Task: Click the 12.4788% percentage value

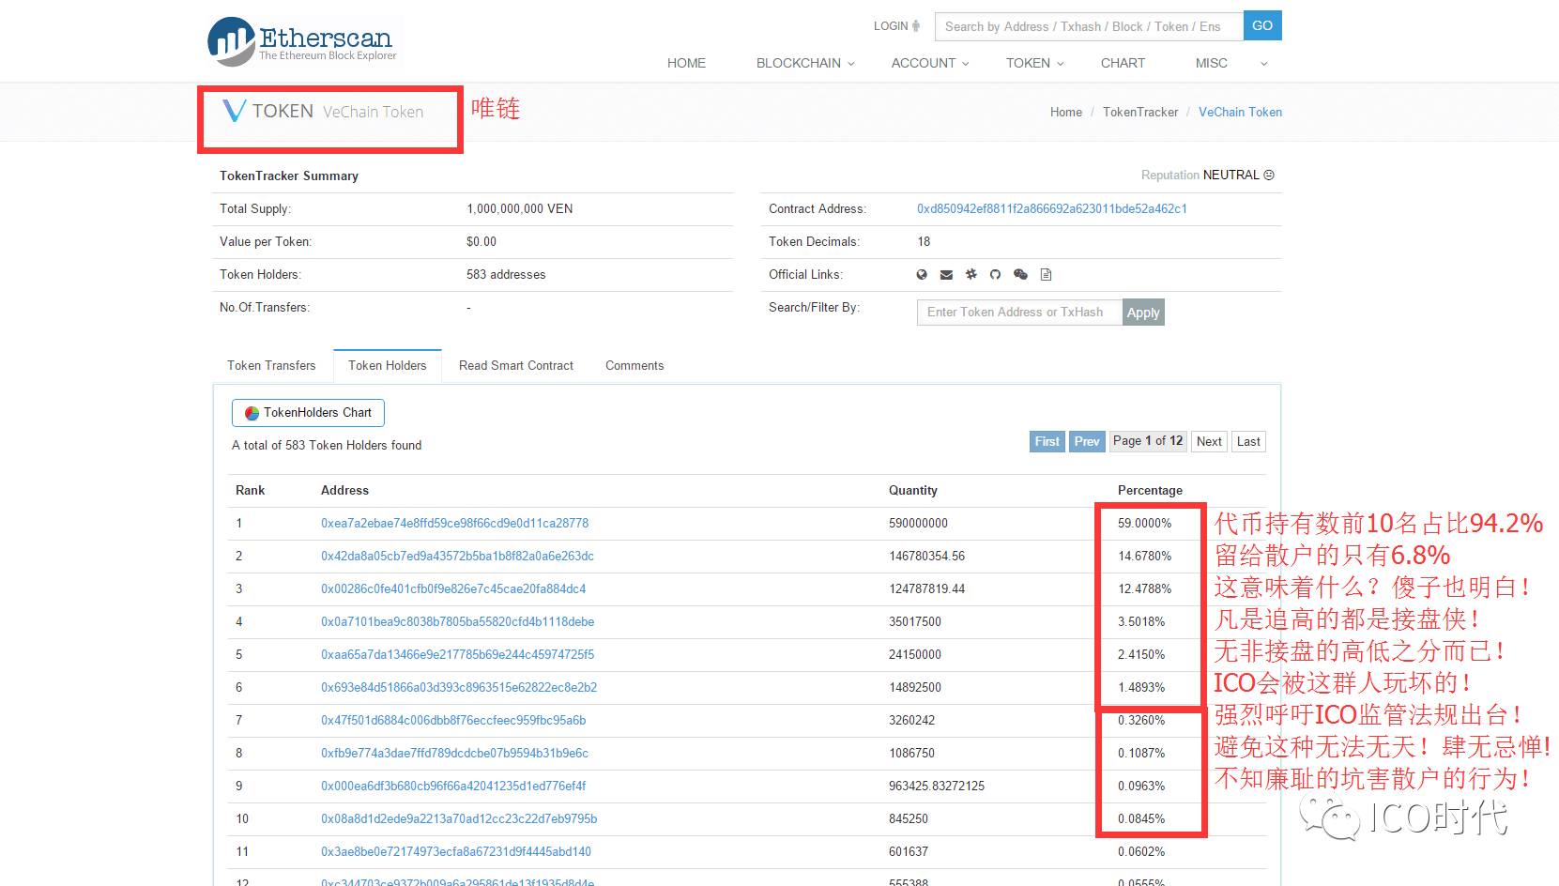Action: click(1144, 588)
